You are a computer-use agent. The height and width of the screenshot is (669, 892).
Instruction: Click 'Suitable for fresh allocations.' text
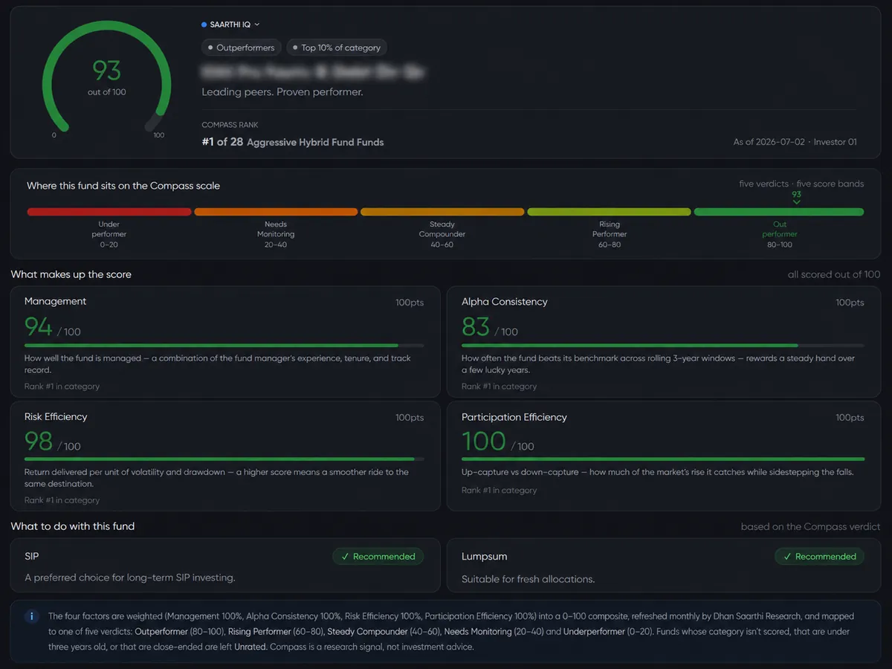click(528, 579)
